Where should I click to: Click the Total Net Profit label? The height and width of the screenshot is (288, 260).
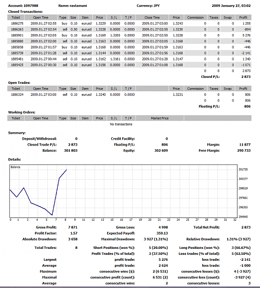point(207,227)
